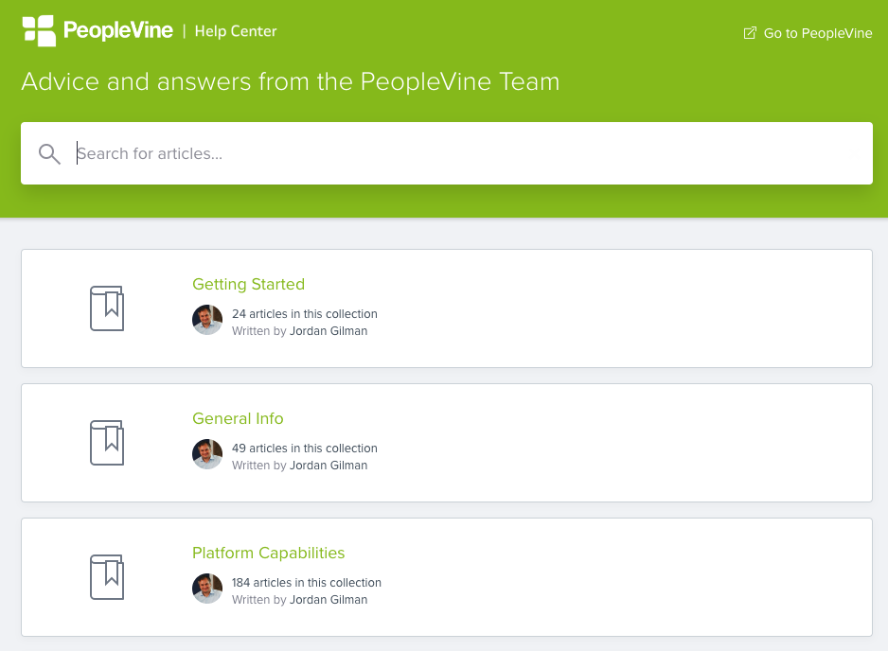Click the bookmark icon for General Info
Image resolution: width=888 pixels, height=651 pixels.
[107, 443]
